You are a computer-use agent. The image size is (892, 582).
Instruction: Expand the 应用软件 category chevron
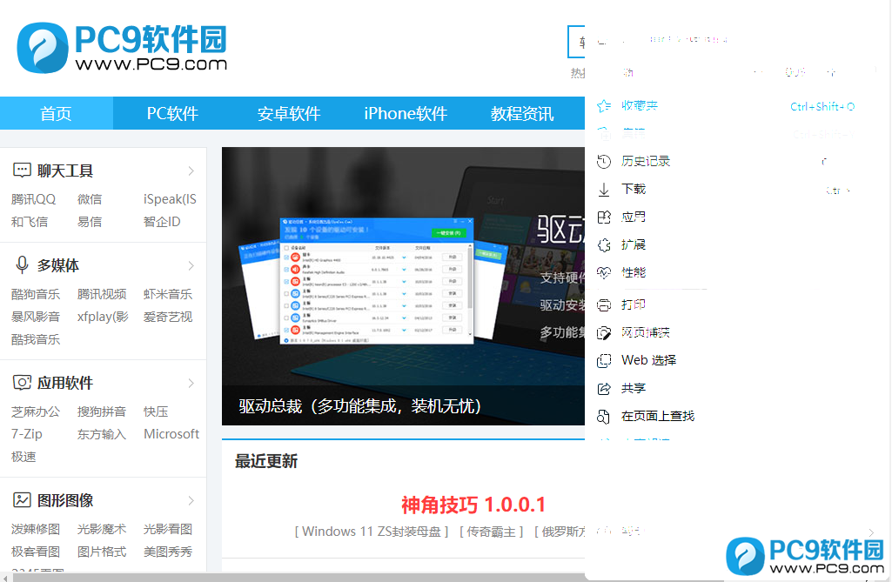pos(191,383)
